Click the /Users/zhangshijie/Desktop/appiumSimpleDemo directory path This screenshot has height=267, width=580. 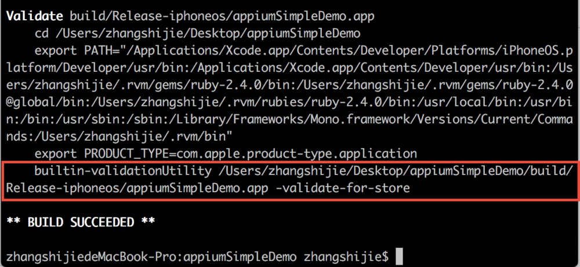point(208,34)
